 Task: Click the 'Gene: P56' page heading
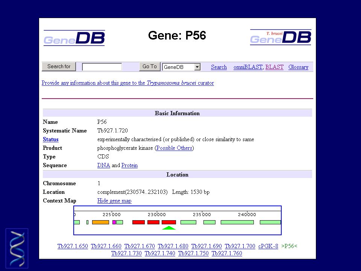[177, 35]
